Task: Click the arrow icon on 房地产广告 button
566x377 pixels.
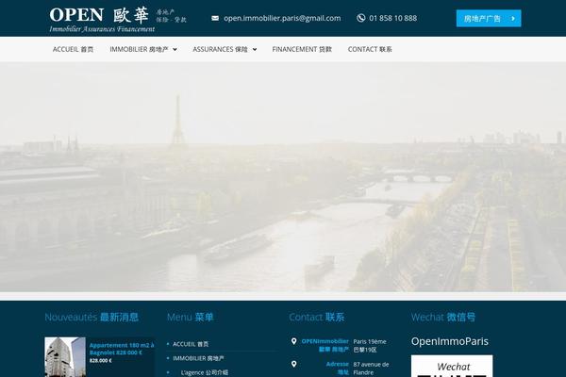Action: (x=513, y=19)
